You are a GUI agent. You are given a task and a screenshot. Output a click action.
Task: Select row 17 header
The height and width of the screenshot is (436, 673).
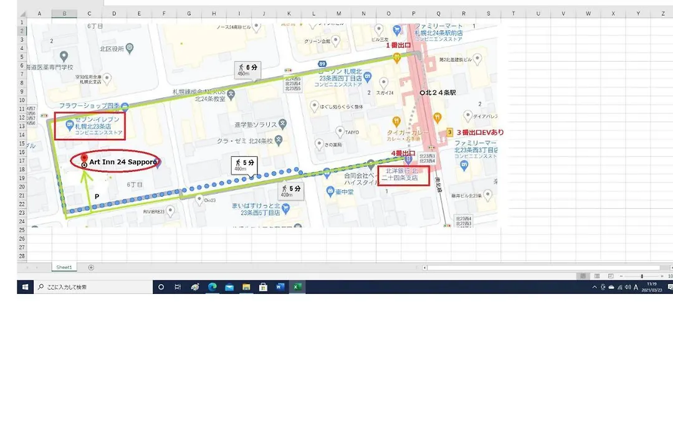click(x=22, y=161)
